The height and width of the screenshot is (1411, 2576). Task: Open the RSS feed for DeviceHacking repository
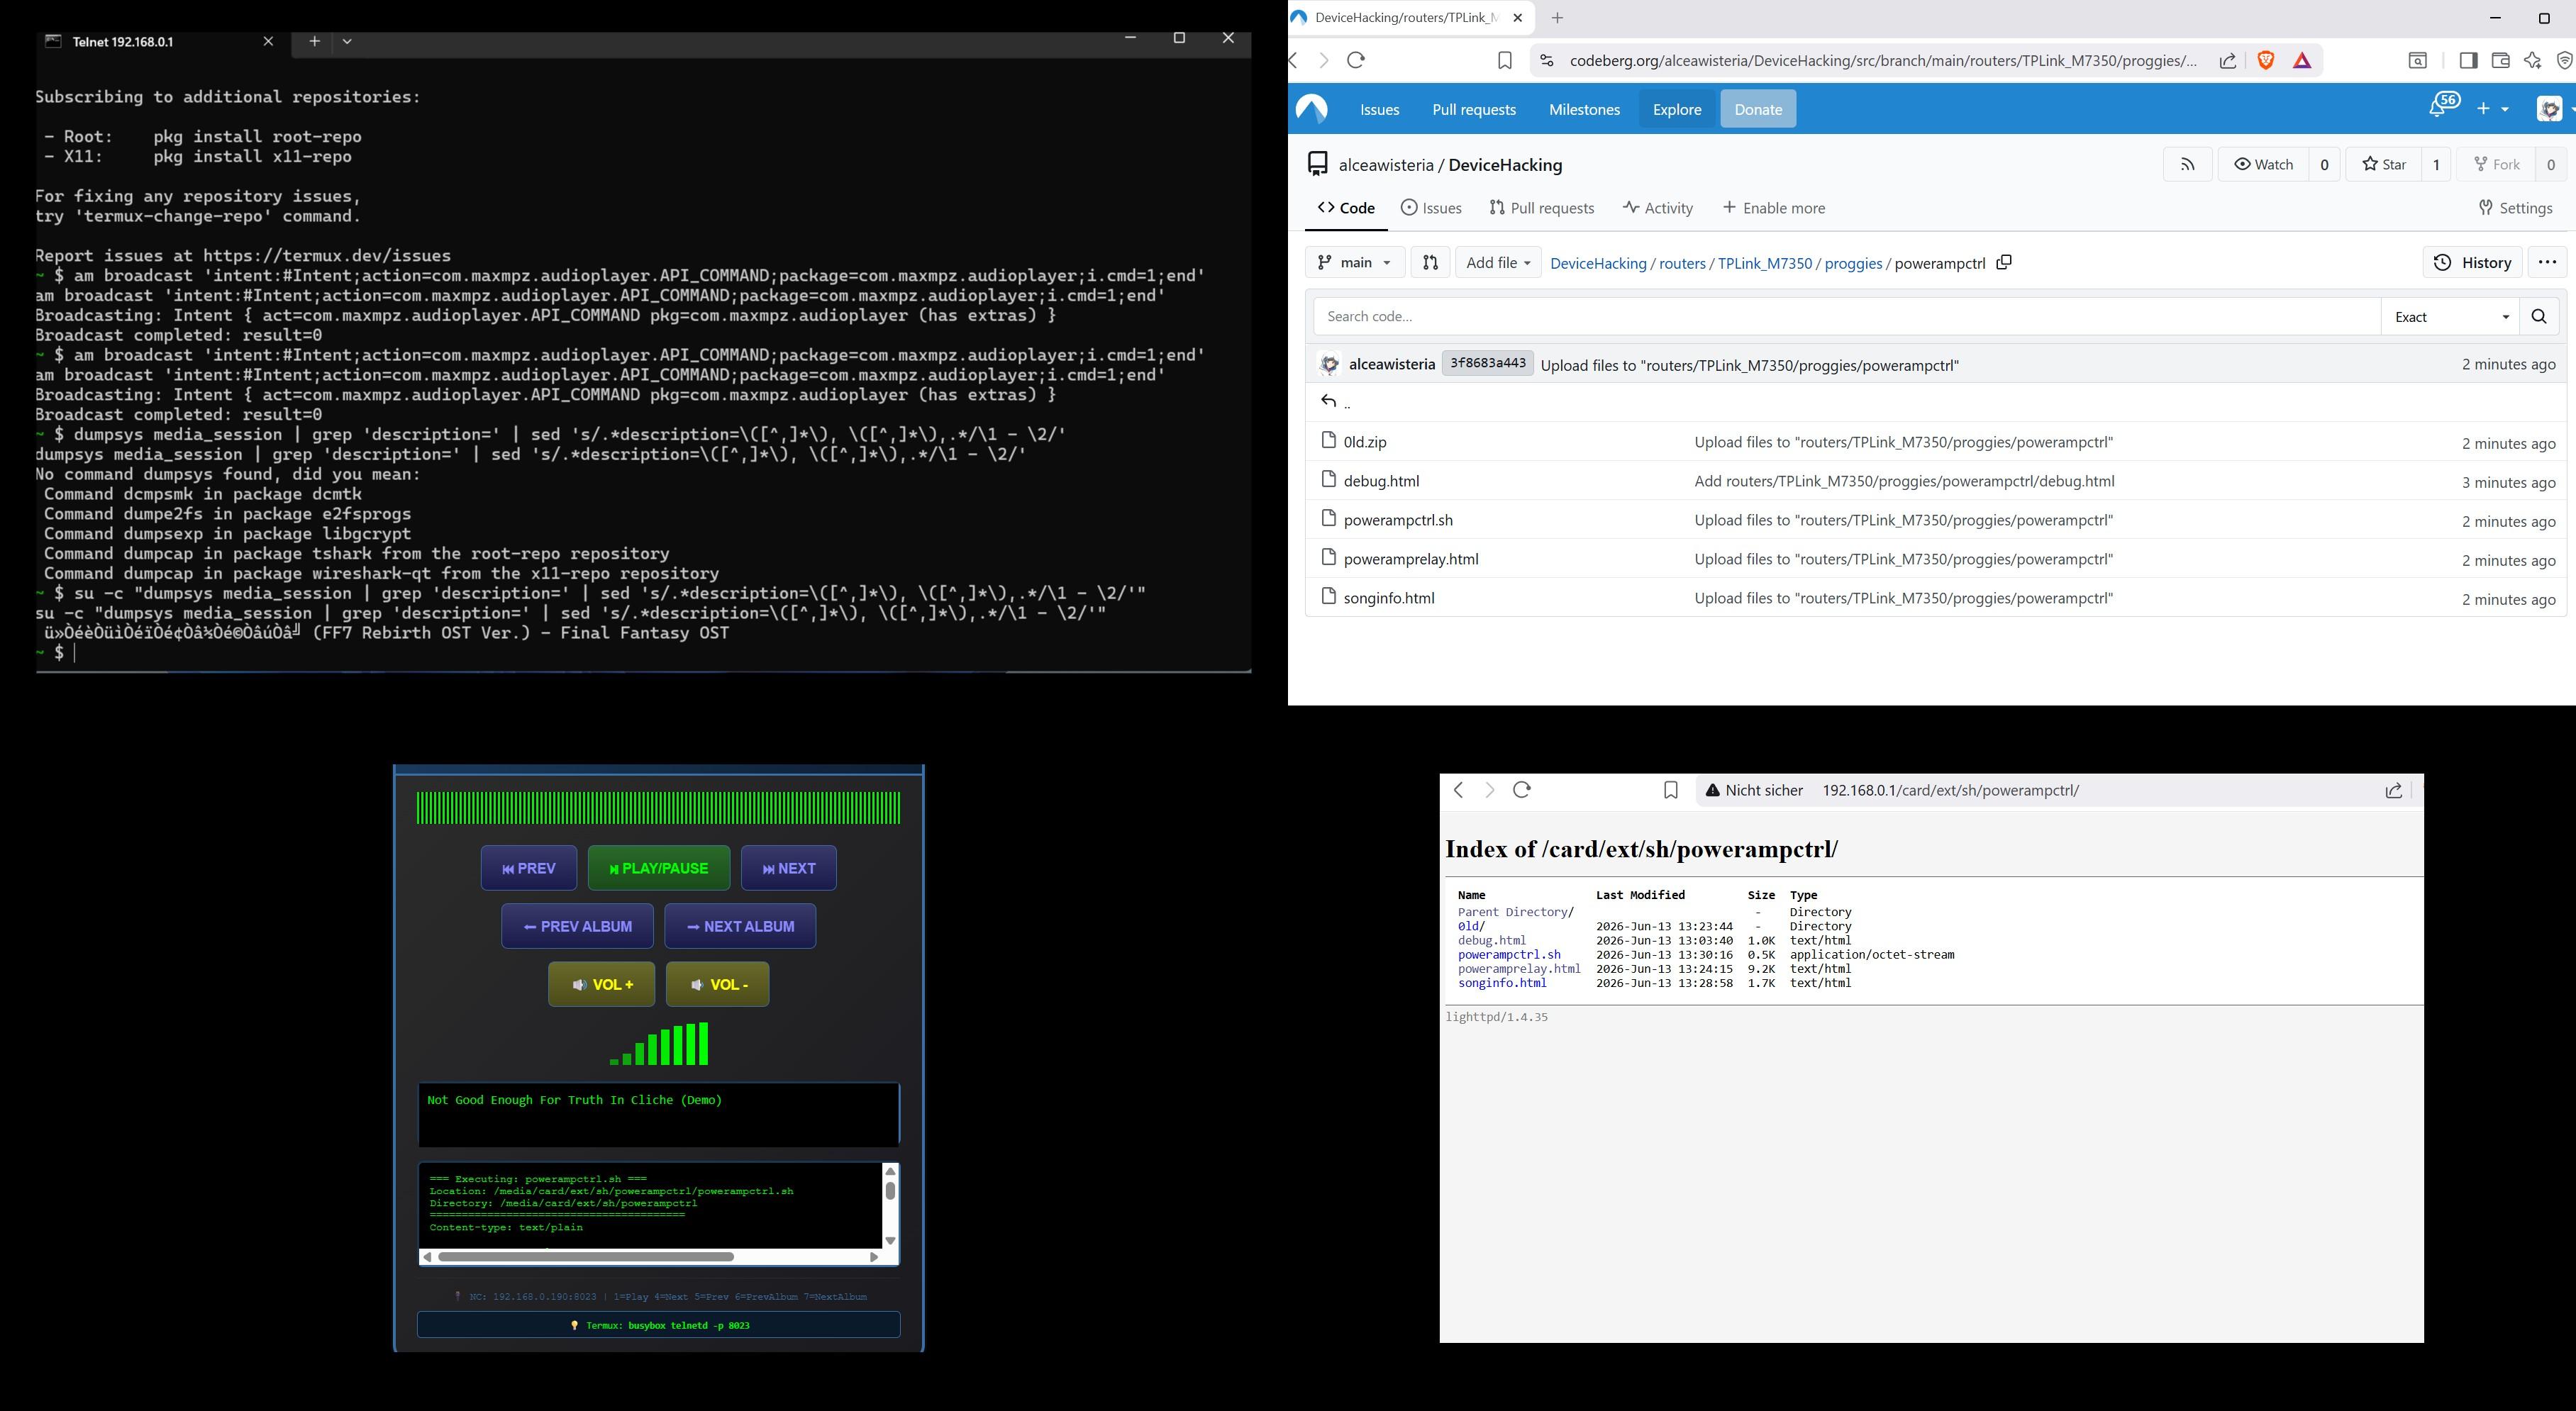[x=2187, y=165]
